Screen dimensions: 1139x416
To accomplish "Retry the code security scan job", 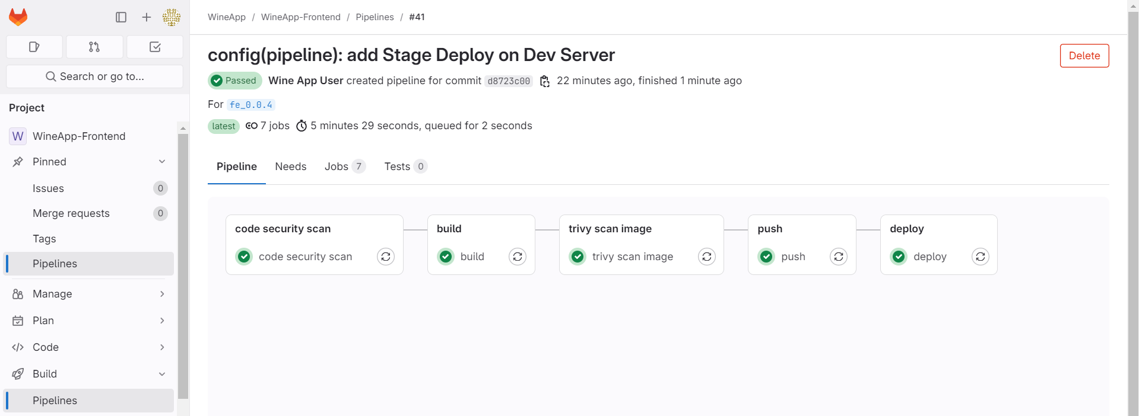I will point(386,257).
